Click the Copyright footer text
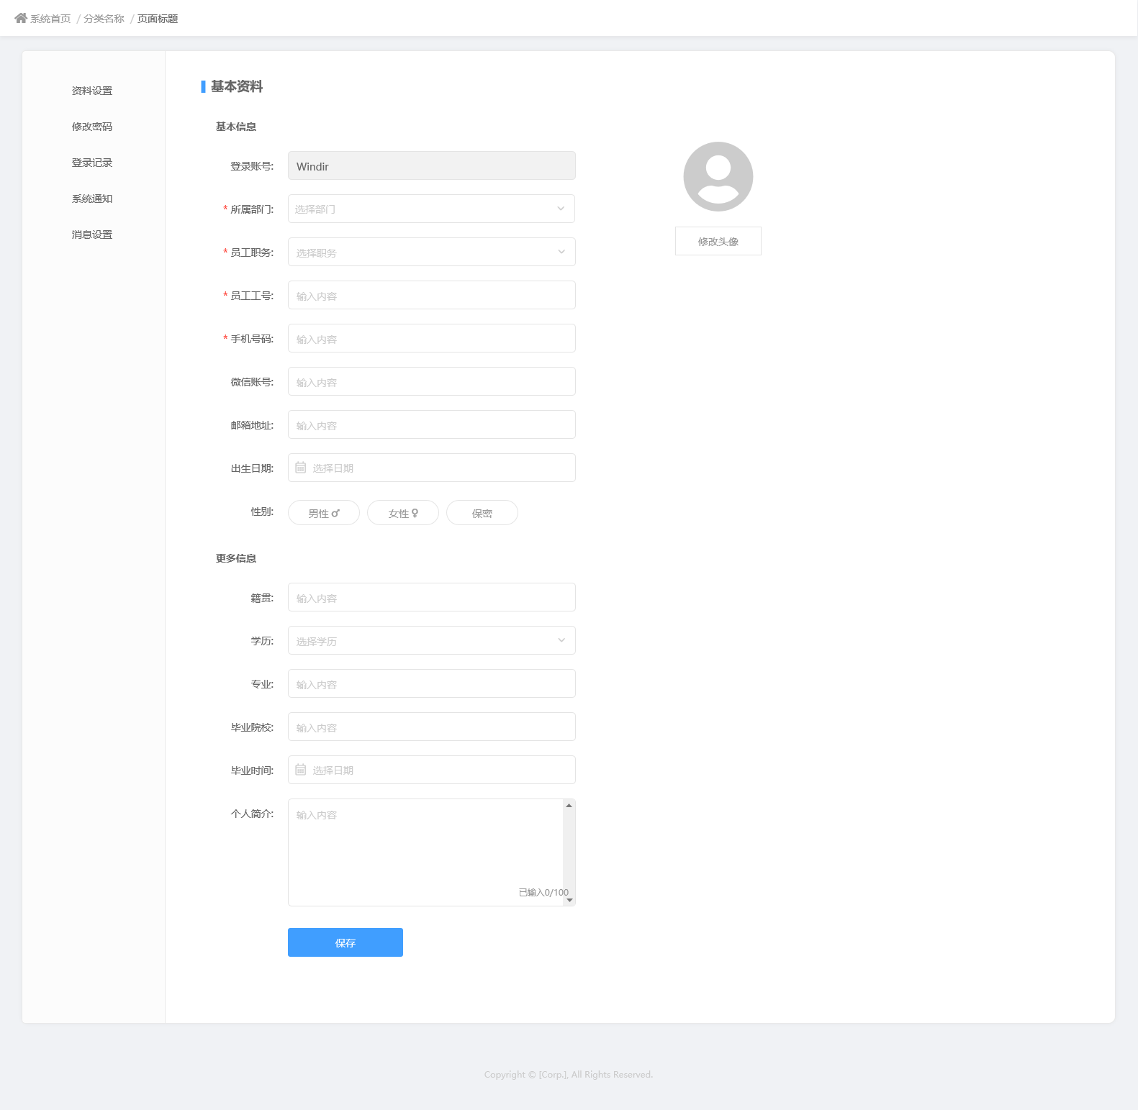Viewport: 1138px width, 1110px height. pyautogui.click(x=569, y=1074)
